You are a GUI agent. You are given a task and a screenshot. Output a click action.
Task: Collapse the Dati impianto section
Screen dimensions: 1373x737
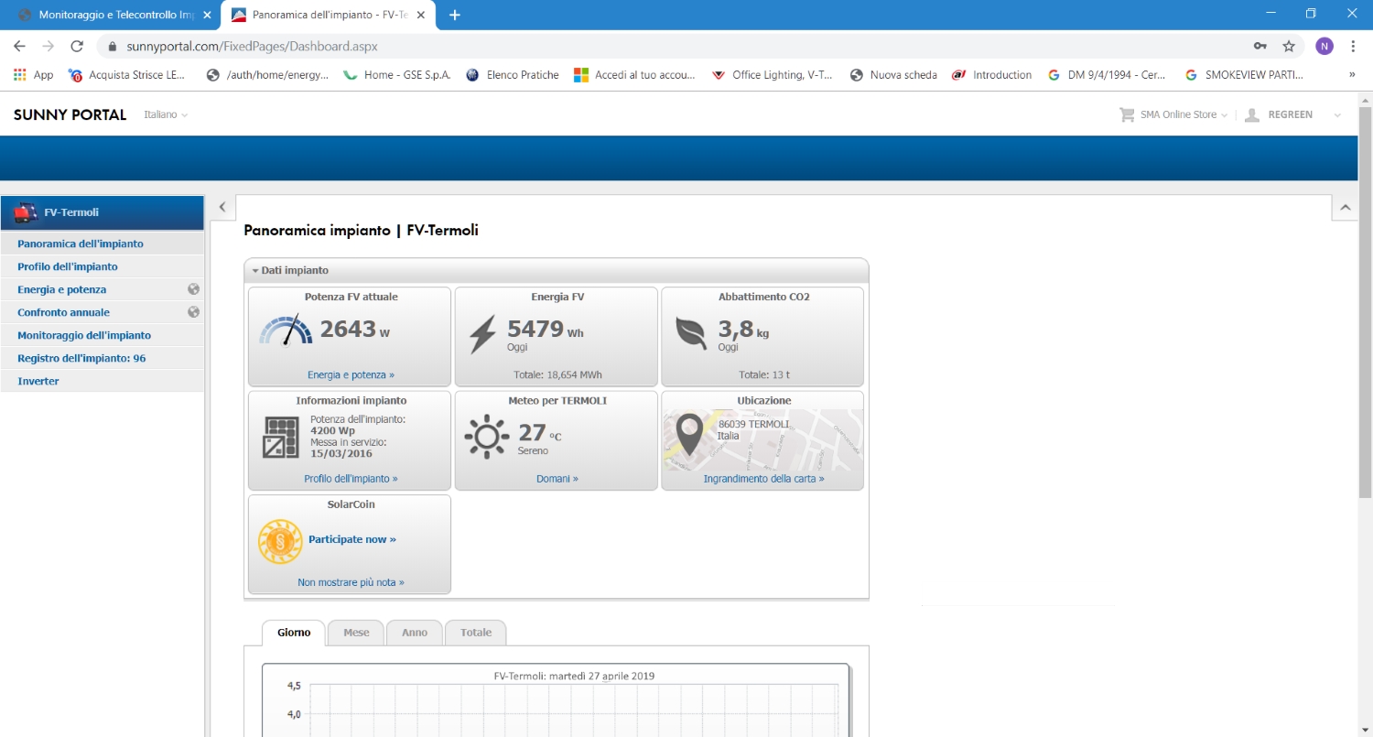tap(290, 270)
